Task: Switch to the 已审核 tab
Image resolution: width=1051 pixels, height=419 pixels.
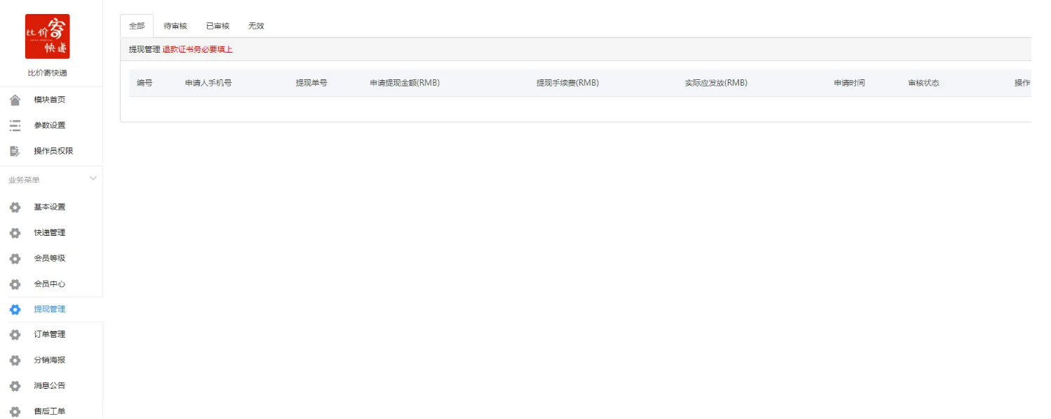Action: tap(217, 26)
